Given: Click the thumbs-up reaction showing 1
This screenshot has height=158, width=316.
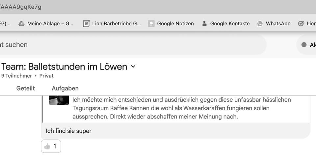Looking at the screenshot, I should 51,146.
